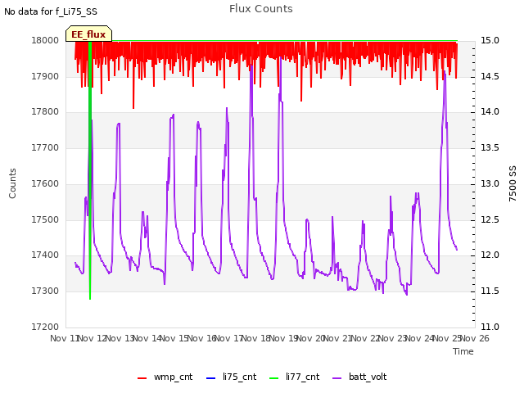Click the Nov 24 date tick label
The width and height of the screenshot is (524, 393).
coord(420,338)
